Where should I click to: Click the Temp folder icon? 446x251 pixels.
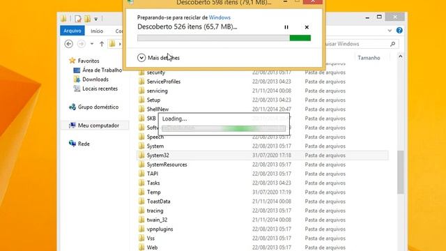pos(141,192)
